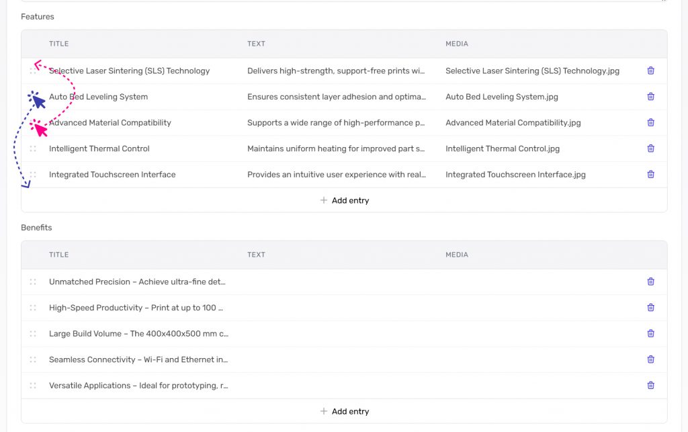
Task: Delete the Selective Laser Sintering feature row
Action: [x=650, y=71]
